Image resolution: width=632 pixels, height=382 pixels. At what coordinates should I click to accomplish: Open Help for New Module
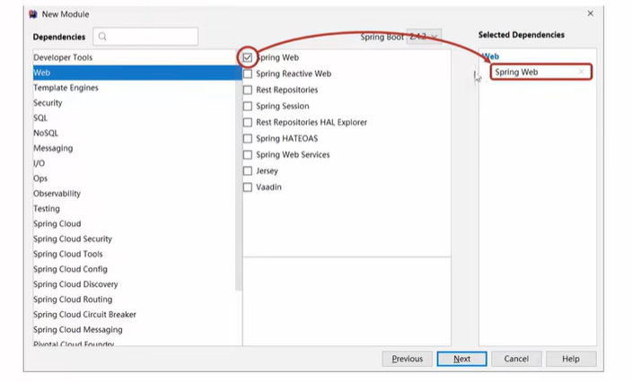[x=571, y=359]
